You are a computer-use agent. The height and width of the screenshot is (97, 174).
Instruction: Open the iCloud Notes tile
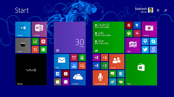click(x=57, y=82)
